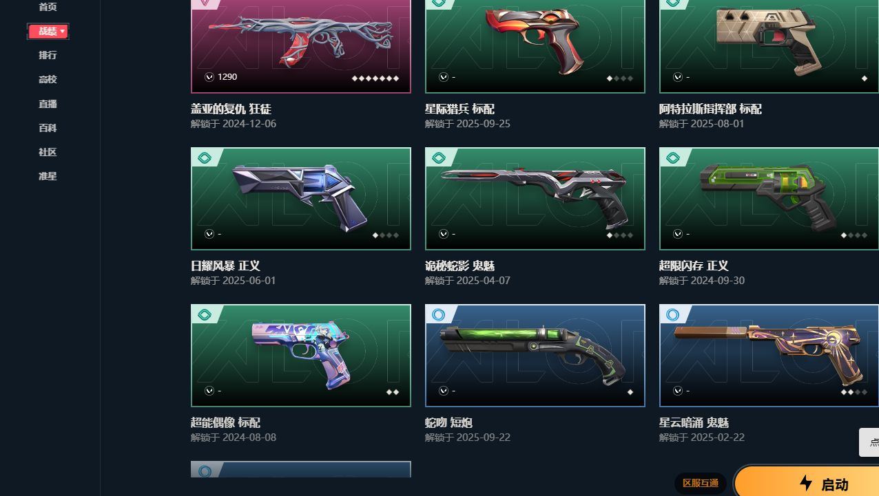Select 准星 in the sidebar
879x496 pixels.
pyautogui.click(x=48, y=176)
